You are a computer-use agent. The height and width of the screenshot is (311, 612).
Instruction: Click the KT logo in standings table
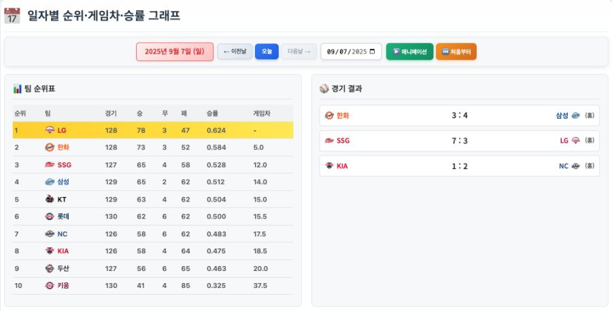(50, 199)
